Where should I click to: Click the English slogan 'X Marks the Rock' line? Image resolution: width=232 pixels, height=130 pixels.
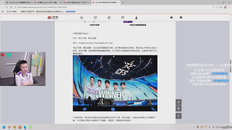93,43
